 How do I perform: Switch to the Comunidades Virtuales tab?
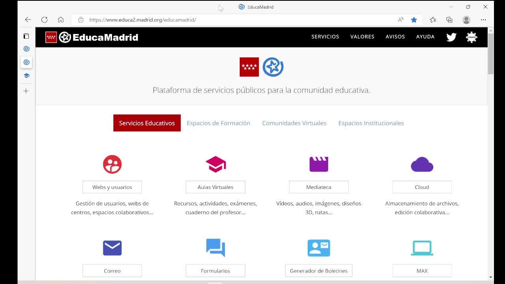(x=294, y=123)
